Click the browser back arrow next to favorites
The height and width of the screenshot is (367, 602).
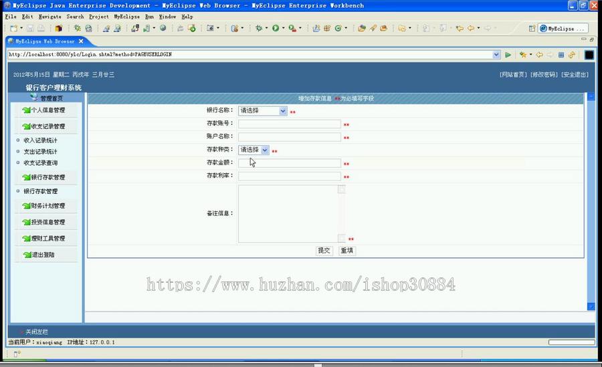pyautogui.click(x=539, y=55)
